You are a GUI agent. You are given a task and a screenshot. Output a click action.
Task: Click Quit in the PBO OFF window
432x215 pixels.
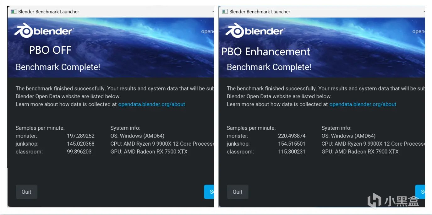(x=26, y=192)
